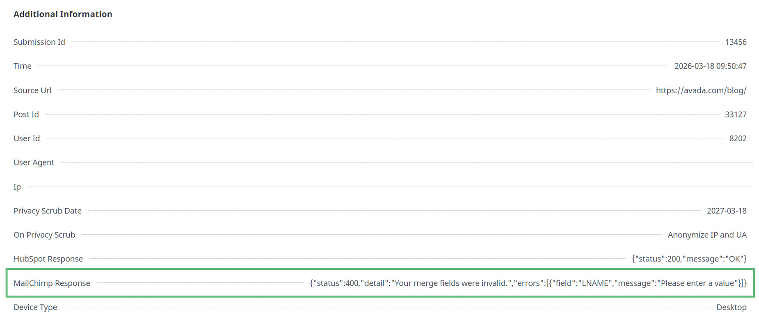Viewport: 759px width, 326px height.
Task: Click the Additional Information heading
Action: pos(63,14)
